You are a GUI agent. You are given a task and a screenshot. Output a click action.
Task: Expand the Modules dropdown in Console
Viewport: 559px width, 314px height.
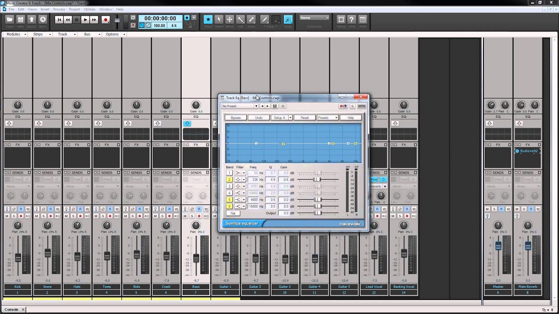[16, 34]
